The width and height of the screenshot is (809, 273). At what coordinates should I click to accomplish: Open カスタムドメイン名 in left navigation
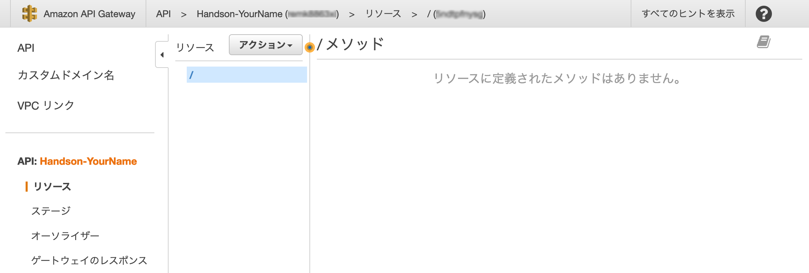(66, 75)
